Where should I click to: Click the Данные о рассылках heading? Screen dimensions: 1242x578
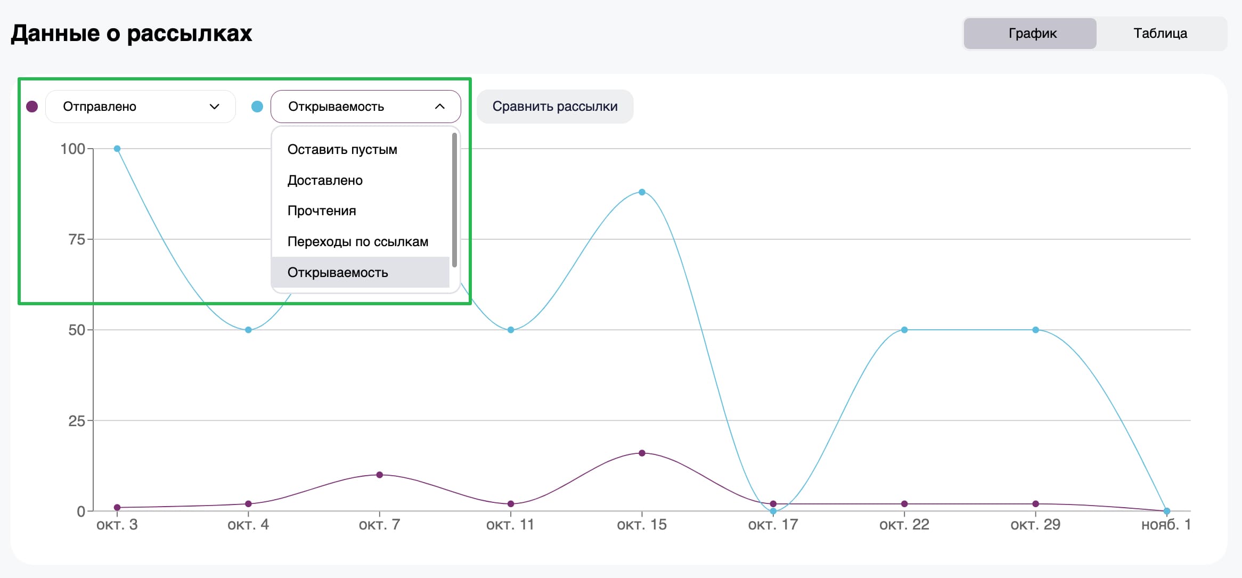point(132,33)
